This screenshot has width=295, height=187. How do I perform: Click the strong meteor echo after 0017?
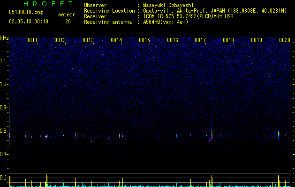point(212,136)
